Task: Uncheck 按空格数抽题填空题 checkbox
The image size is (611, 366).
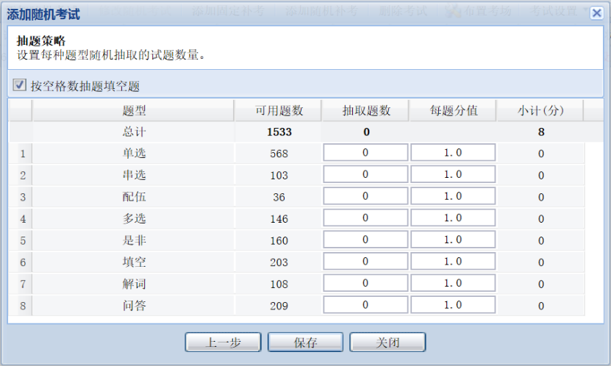Action: [19, 85]
